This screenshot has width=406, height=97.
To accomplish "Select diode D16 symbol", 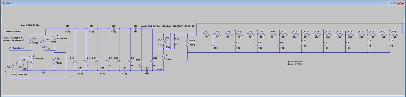I will [141, 63].
